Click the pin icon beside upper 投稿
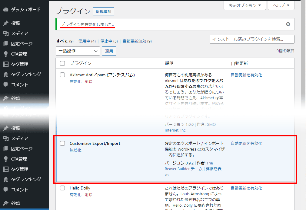 click(x=5, y=23)
